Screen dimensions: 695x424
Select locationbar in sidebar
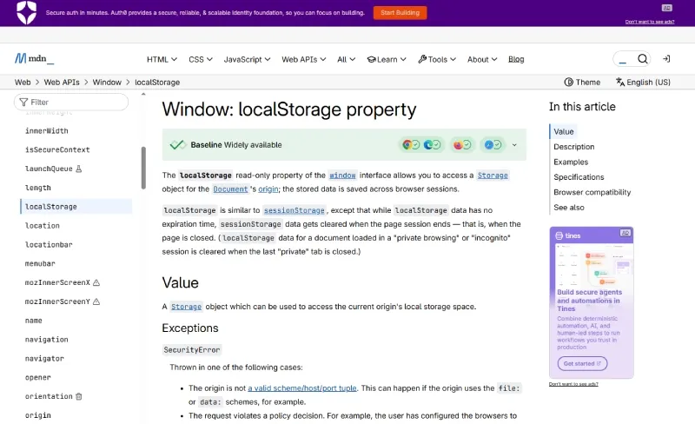coord(49,245)
